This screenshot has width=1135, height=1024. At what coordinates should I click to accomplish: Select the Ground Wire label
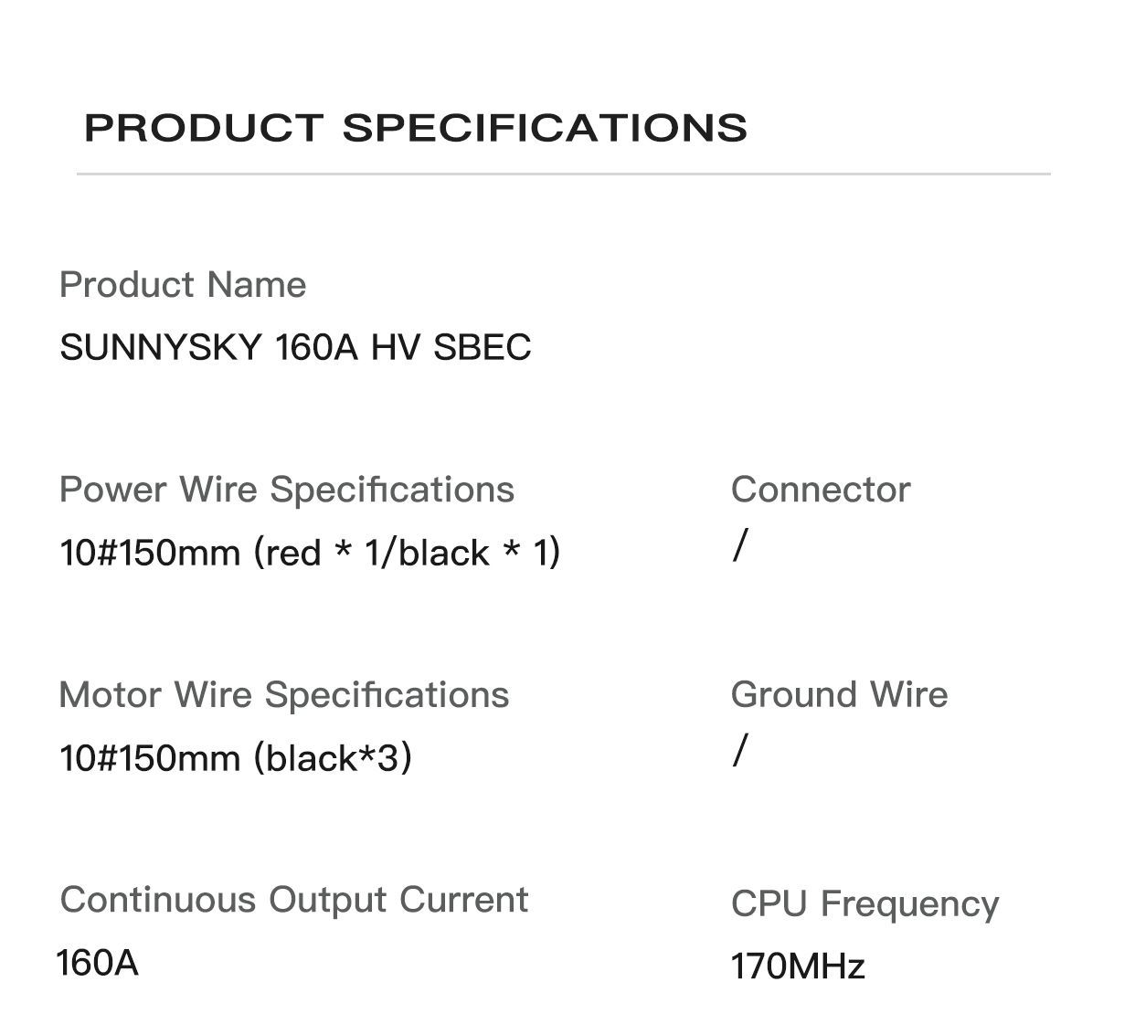[x=839, y=695]
